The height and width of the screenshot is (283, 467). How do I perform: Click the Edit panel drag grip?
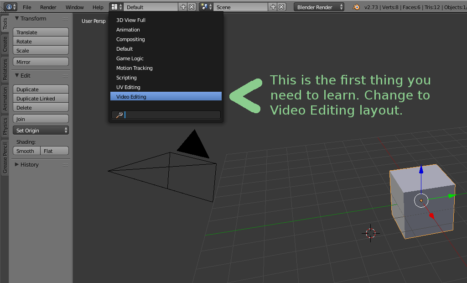(x=65, y=76)
